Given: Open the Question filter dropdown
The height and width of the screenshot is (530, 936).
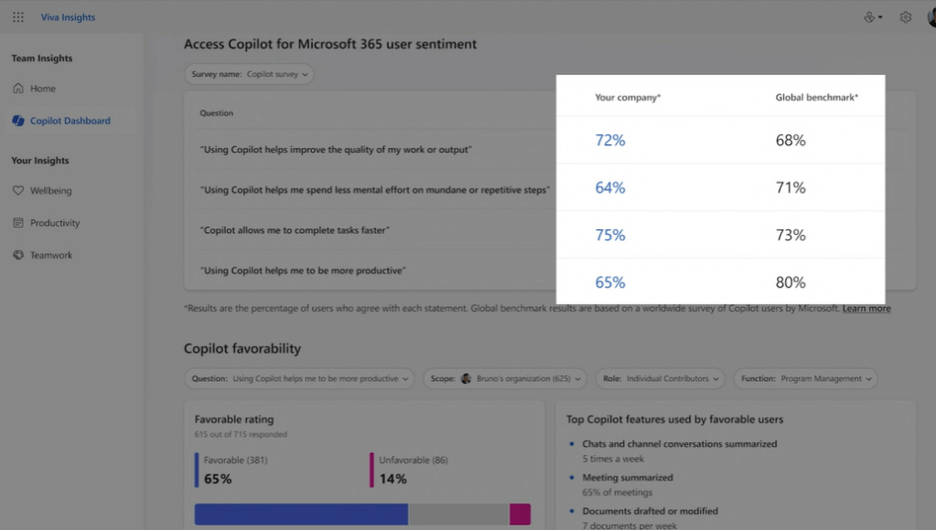Looking at the screenshot, I should (299, 378).
